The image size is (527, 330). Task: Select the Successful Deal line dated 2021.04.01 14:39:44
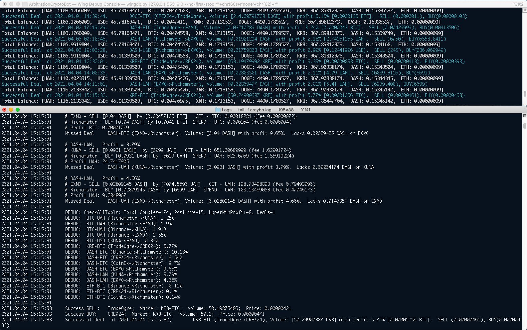coord(235,16)
